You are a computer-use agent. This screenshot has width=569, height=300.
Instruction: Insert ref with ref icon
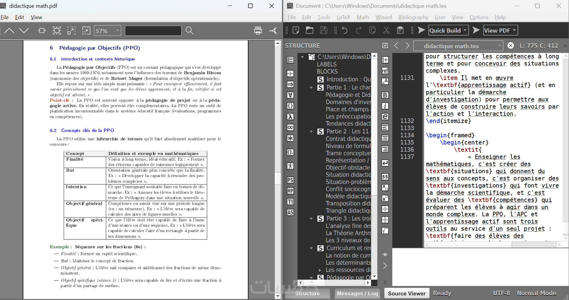point(385,71)
